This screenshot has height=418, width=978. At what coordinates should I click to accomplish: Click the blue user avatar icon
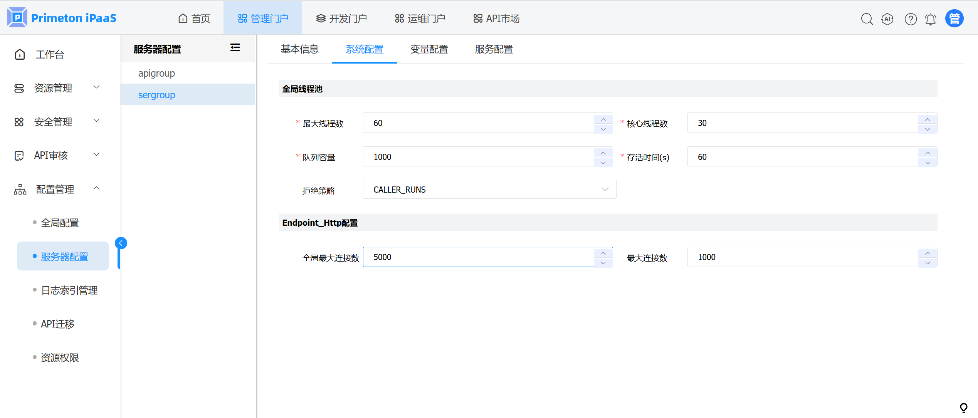click(954, 18)
